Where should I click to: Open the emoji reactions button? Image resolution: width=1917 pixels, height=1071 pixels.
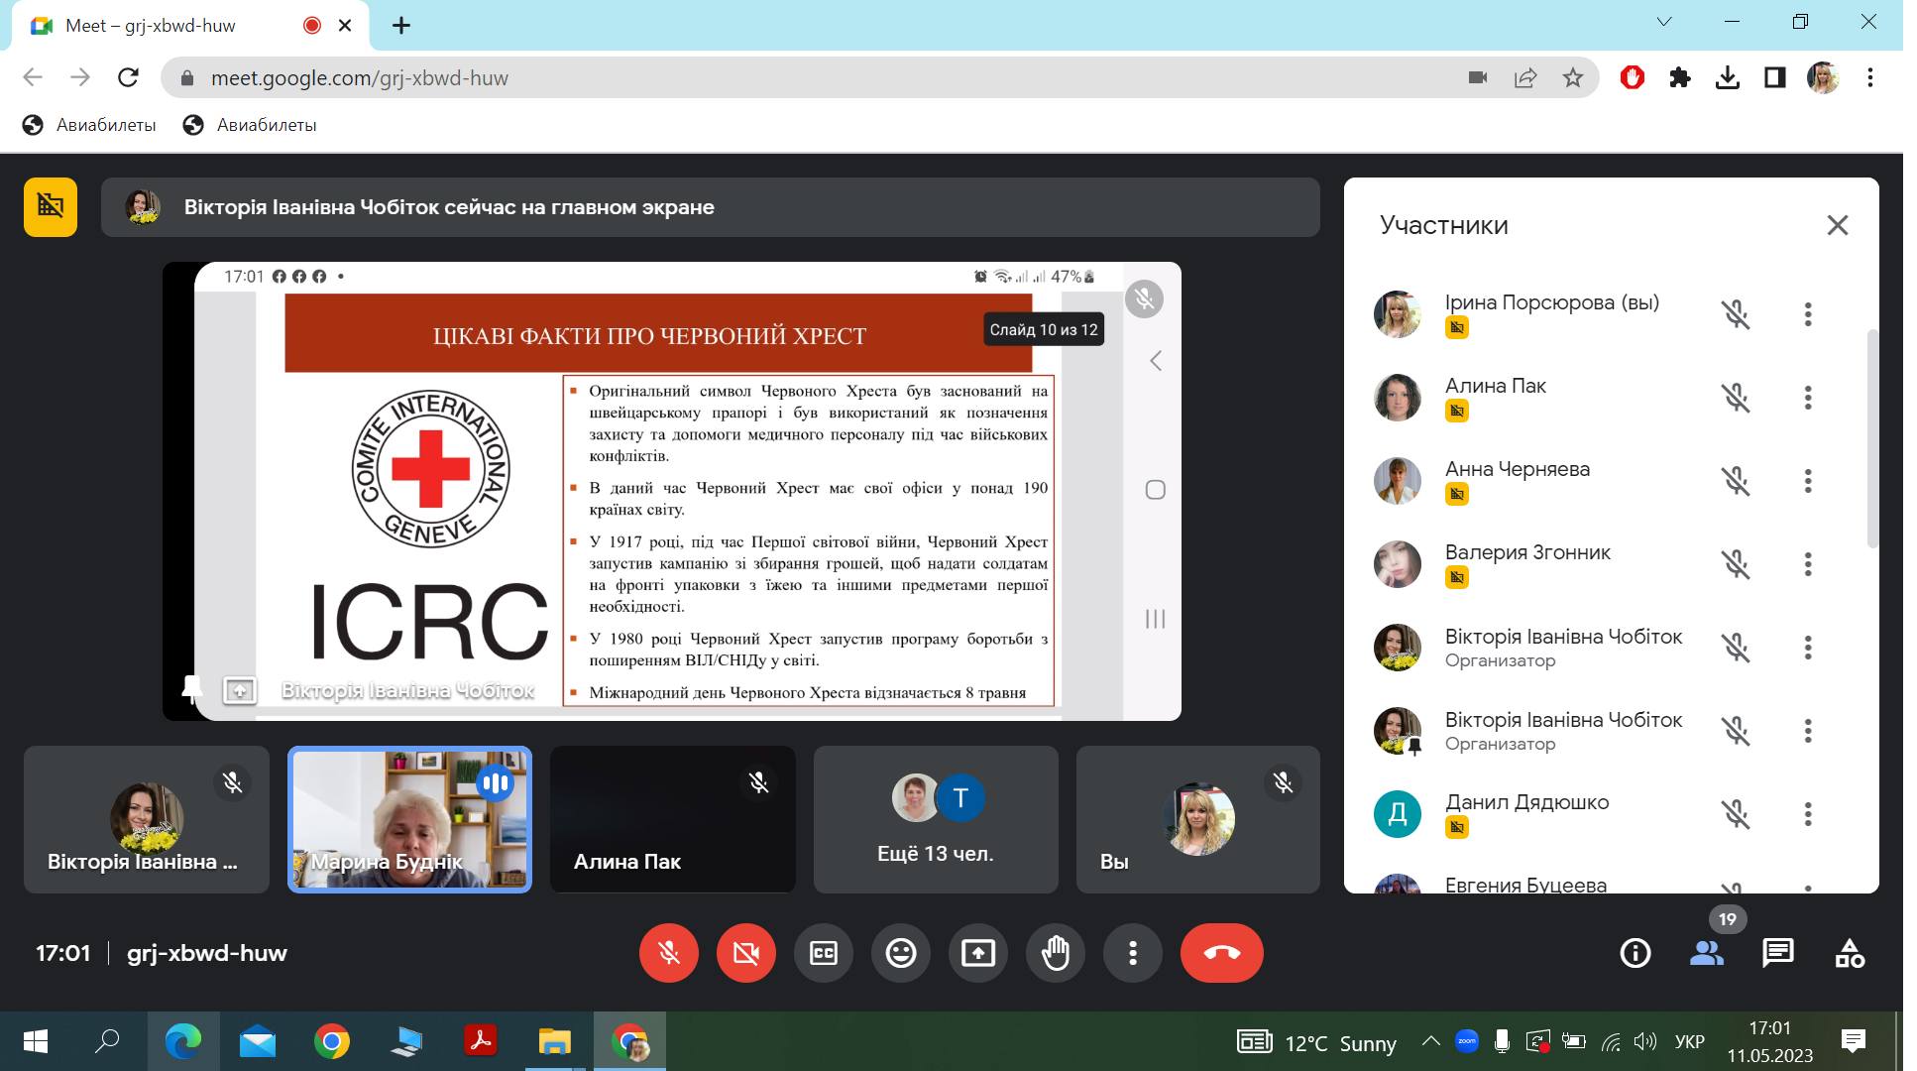(x=901, y=953)
